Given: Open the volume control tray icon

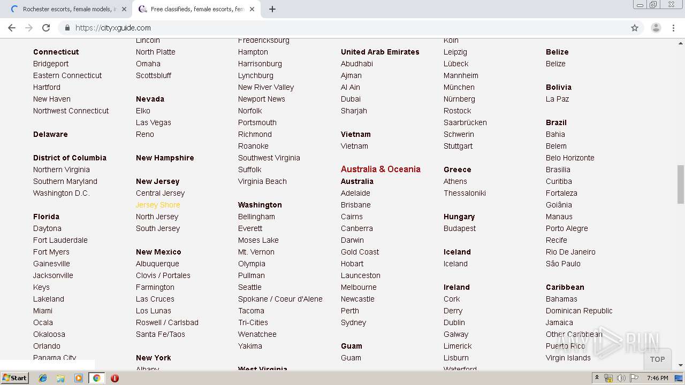Looking at the screenshot, I should 621,378.
